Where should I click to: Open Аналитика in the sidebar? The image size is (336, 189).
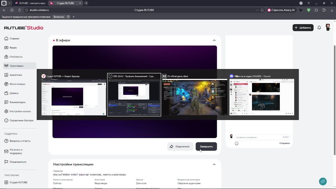(16, 75)
